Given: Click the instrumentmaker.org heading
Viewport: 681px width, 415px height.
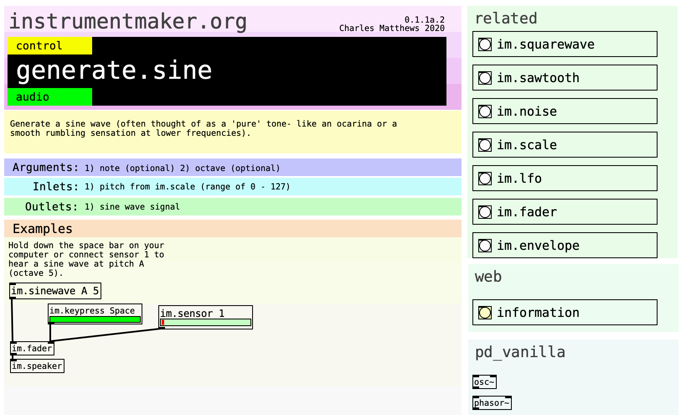Looking at the screenshot, I should (128, 22).
